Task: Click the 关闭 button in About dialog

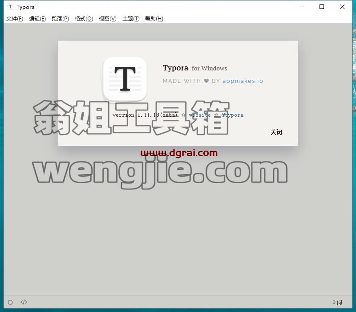Action: (x=276, y=132)
